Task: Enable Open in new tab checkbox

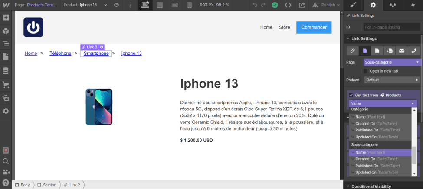Action: click(366, 71)
